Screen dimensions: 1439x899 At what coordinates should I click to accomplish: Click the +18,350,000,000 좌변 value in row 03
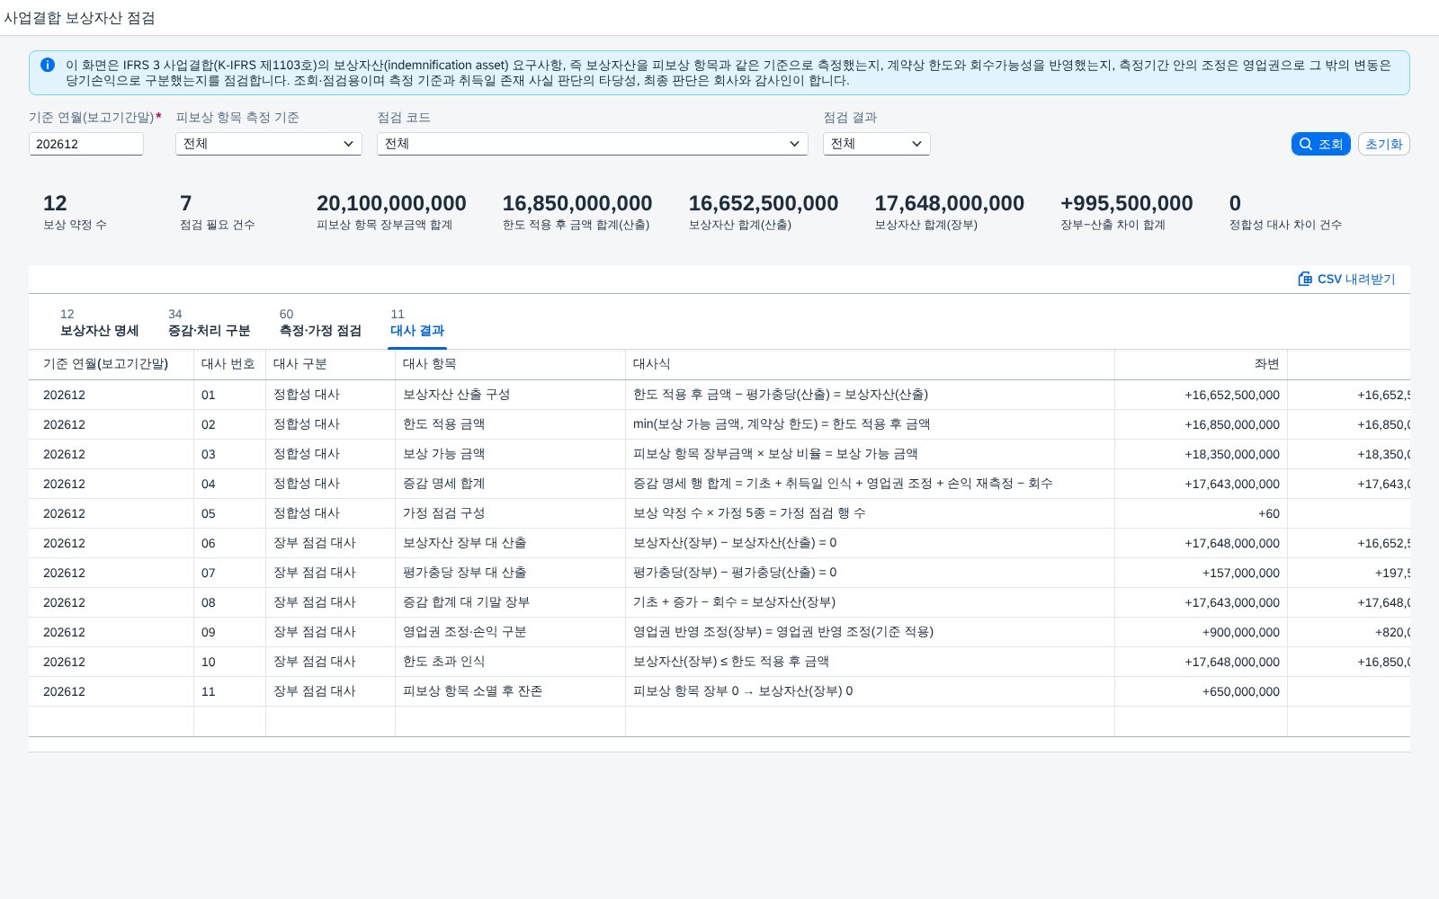[x=1232, y=454]
